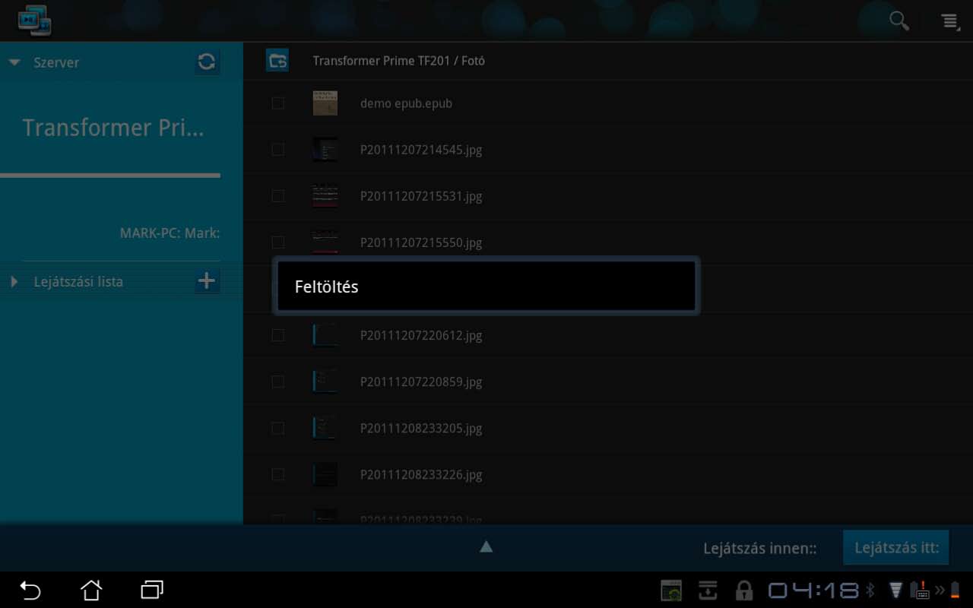
Task: Tap the Android home button
Action: coord(91,590)
